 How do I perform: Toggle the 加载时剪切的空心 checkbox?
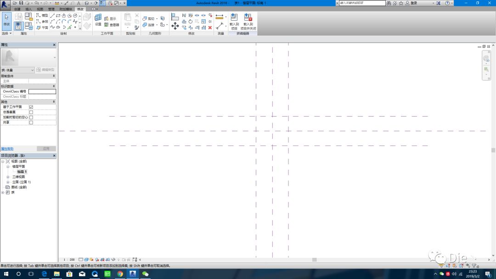pyautogui.click(x=31, y=117)
